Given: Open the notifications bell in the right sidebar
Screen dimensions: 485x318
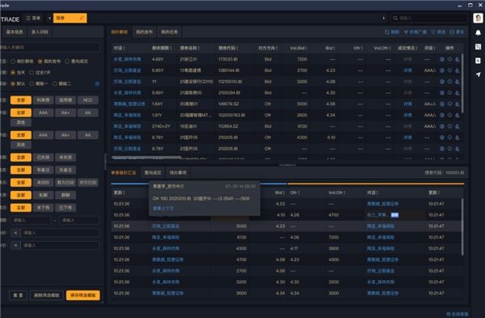Looking at the screenshot, I should pyautogui.click(x=478, y=32).
